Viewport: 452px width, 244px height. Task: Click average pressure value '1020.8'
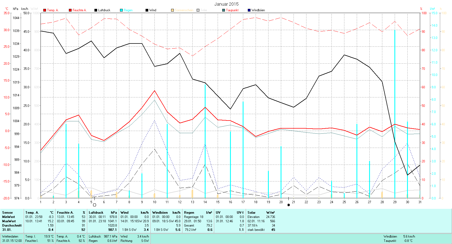tap(112, 225)
